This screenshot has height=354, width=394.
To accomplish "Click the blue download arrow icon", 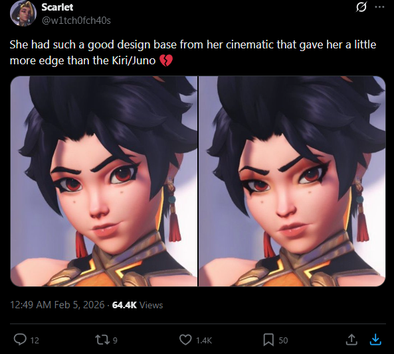I will [x=375, y=339].
